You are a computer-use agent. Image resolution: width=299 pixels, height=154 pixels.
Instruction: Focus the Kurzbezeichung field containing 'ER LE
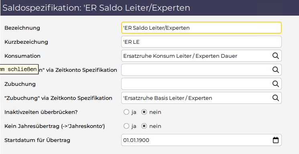pyautogui.click(x=201, y=42)
